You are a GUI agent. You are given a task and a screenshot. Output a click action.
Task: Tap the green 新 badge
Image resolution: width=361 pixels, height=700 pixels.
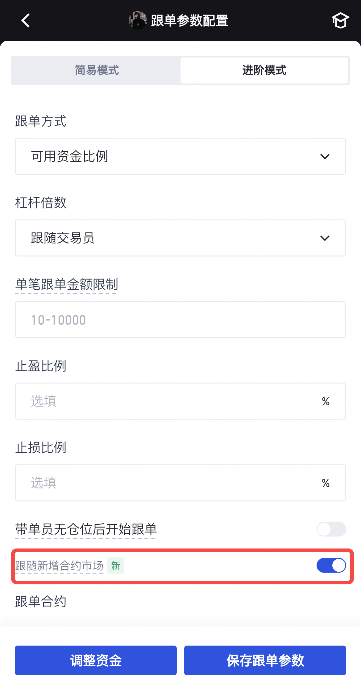click(116, 566)
